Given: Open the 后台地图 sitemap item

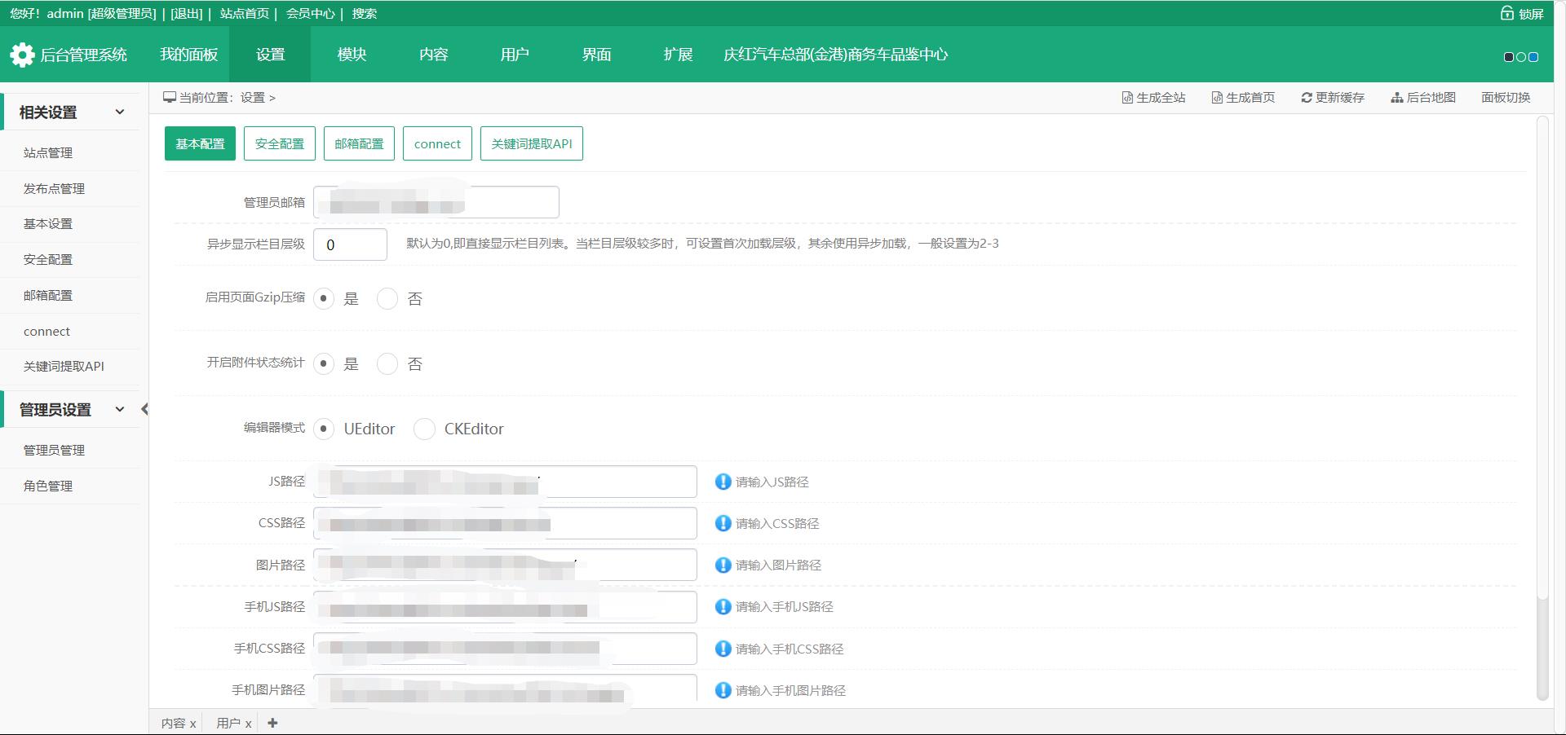Looking at the screenshot, I should coord(1423,98).
